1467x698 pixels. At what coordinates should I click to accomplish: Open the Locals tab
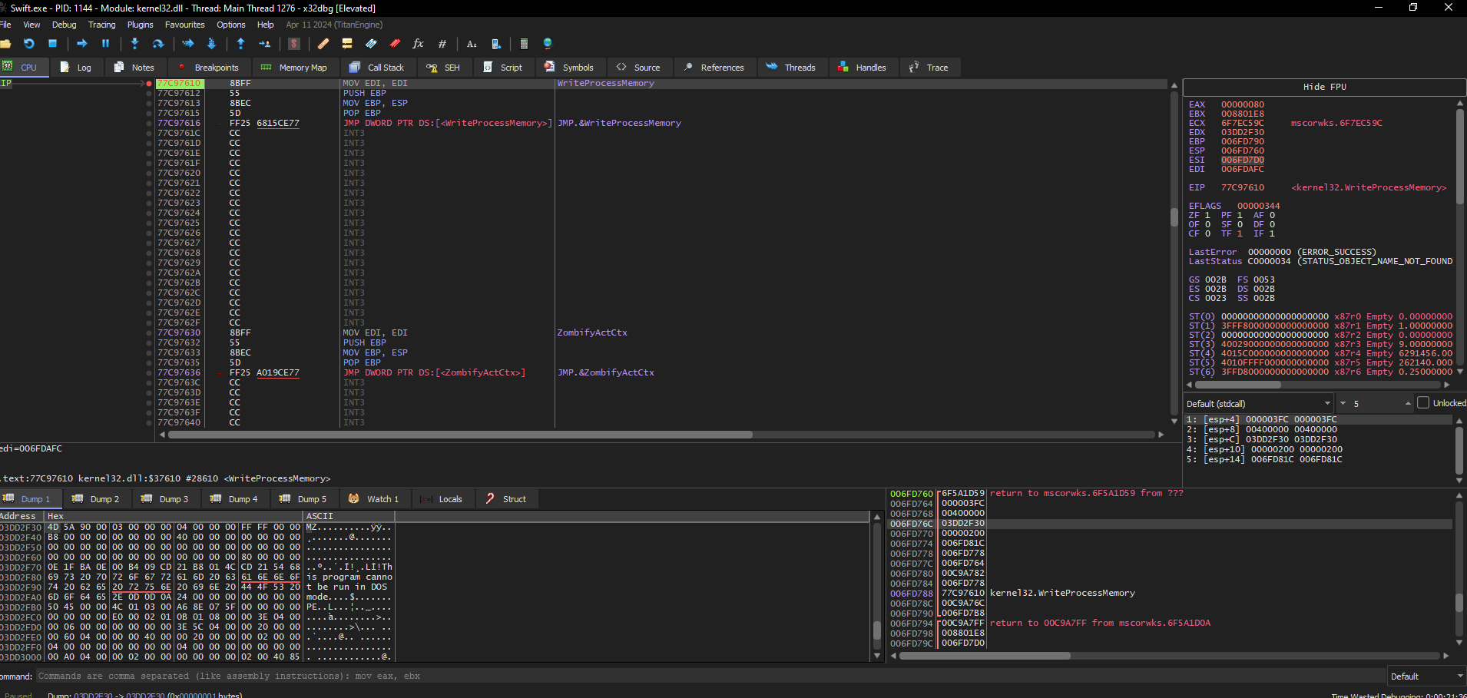pyautogui.click(x=442, y=499)
